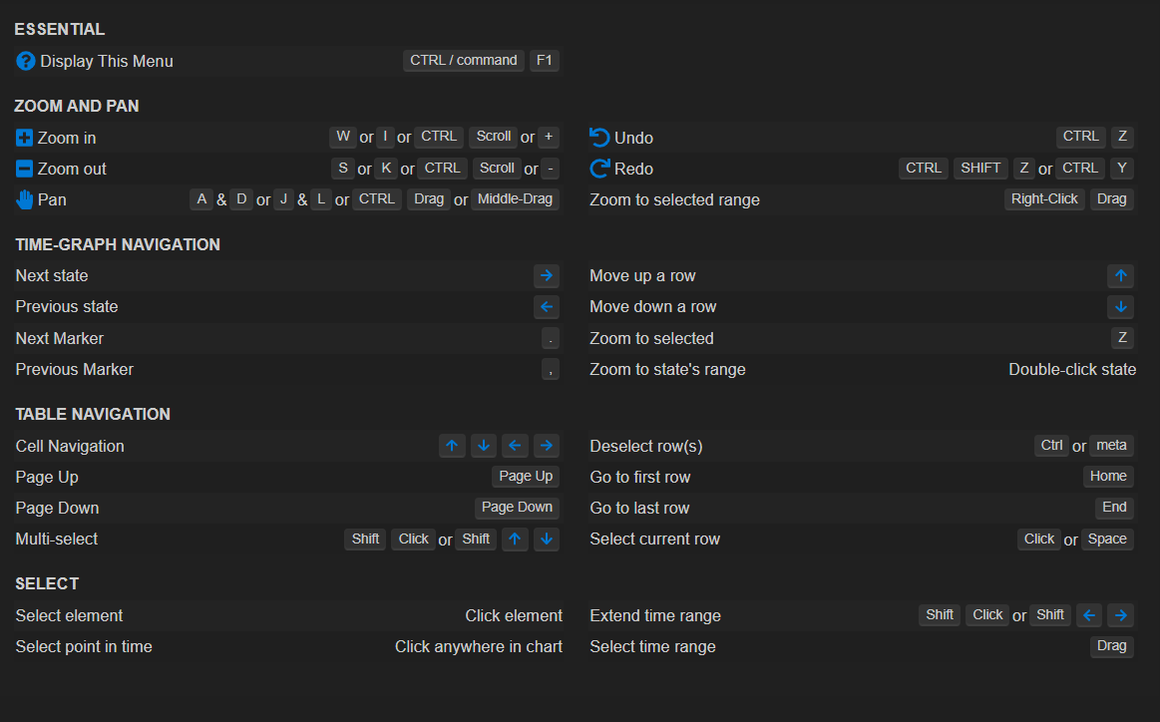Image resolution: width=1160 pixels, height=722 pixels.
Task: Click the blue plus icon beside Zoom in
Action: (x=24, y=138)
